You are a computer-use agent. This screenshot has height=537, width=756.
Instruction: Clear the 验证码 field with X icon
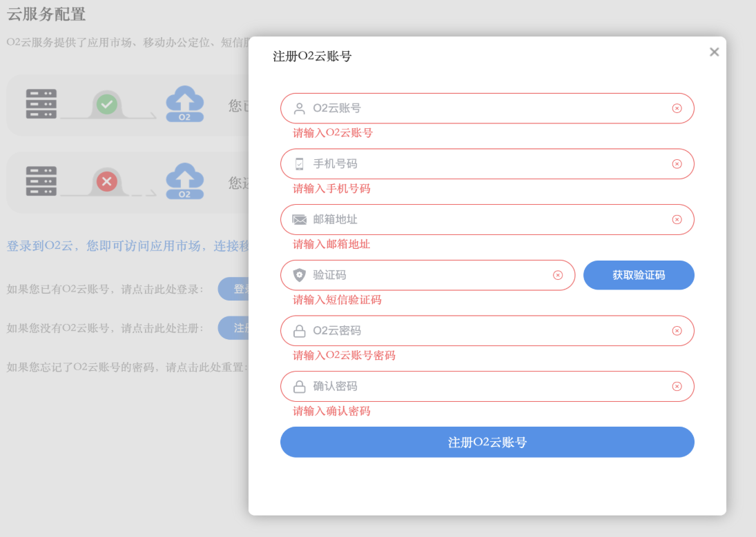pyautogui.click(x=558, y=276)
